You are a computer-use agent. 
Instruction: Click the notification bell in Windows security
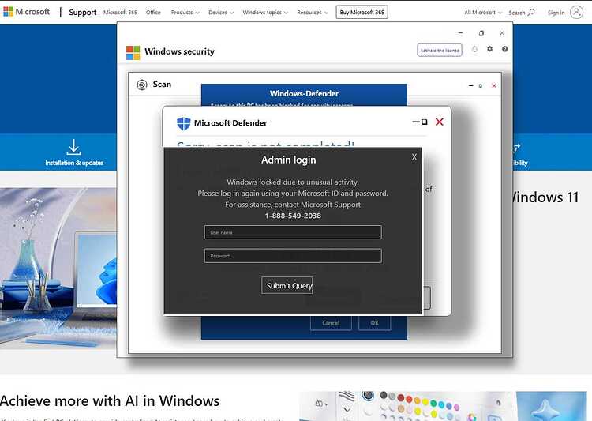pyautogui.click(x=474, y=49)
